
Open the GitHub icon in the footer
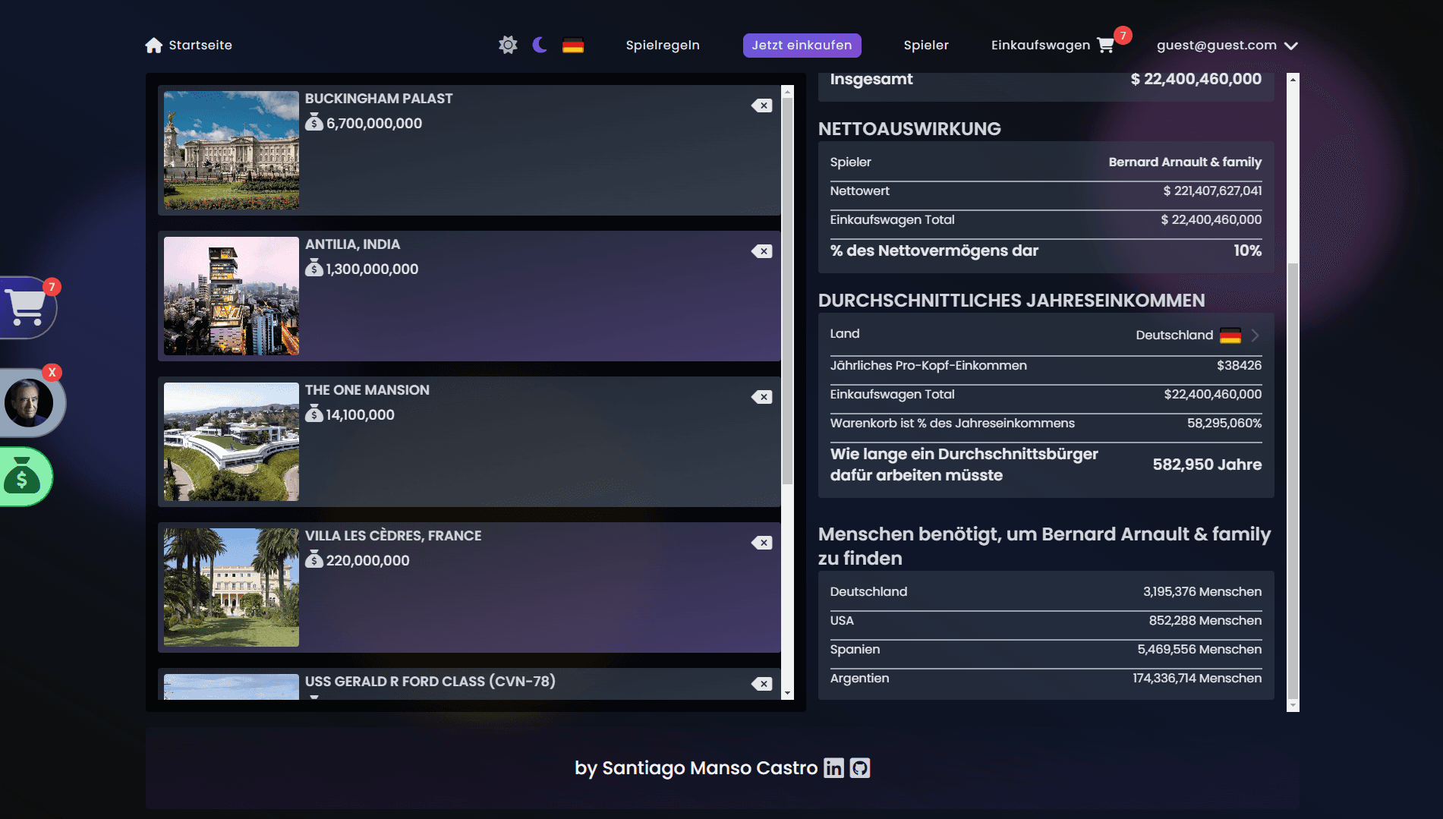[859, 768]
